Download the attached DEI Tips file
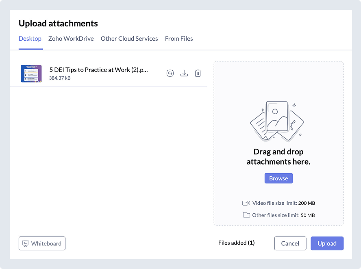The image size is (361, 269). point(184,73)
